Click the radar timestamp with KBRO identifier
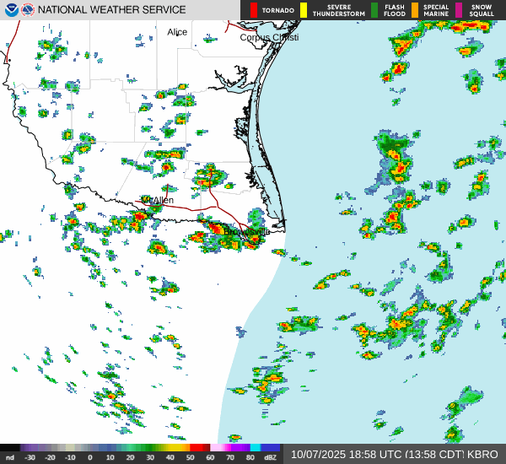The image size is (506, 464). coord(394,454)
